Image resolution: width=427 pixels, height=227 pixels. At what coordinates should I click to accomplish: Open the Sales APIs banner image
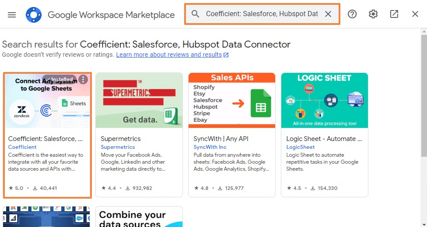click(232, 100)
